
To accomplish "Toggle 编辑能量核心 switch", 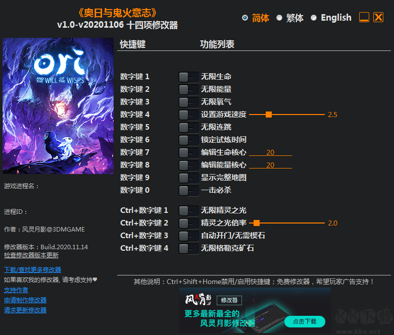I will [189, 165].
